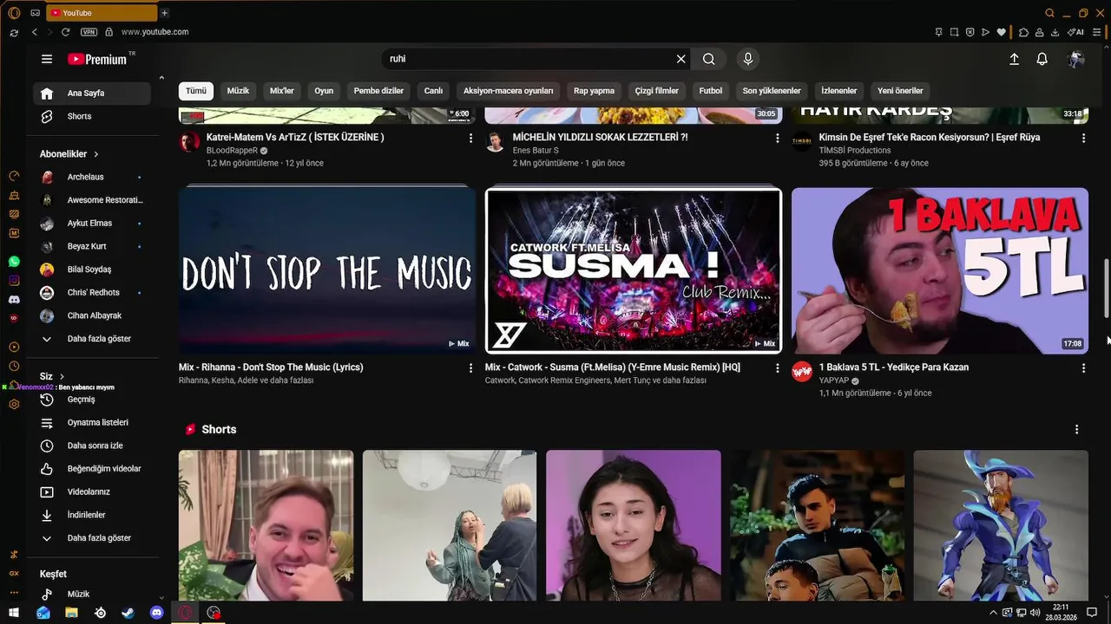This screenshot has height=624, width=1111.
Task: Open Instagram in the Opera sidebar
Action: [14, 280]
